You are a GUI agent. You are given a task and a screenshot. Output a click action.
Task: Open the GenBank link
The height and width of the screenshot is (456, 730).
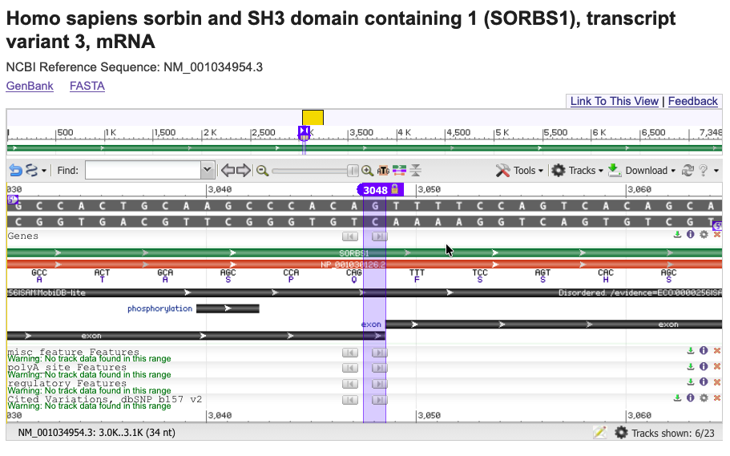pyautogui.click(x=30, y=87)
